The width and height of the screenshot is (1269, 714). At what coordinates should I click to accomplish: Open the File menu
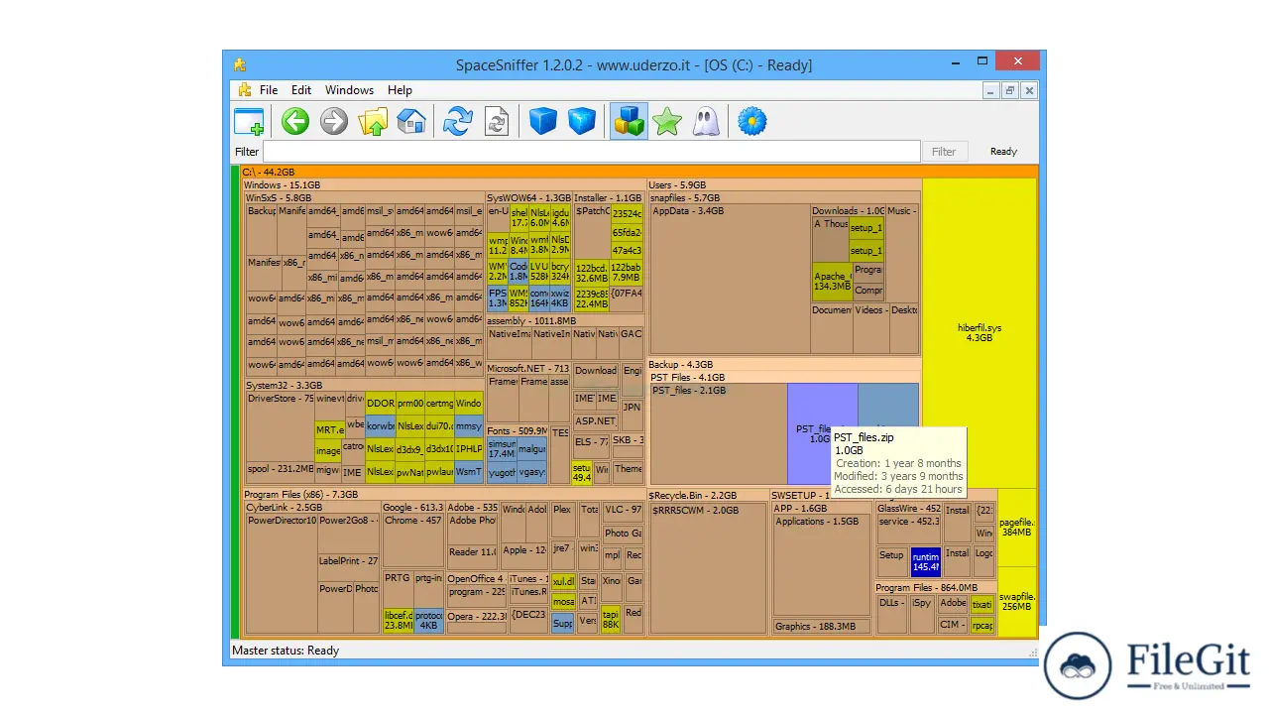click(x=269, y=90)
